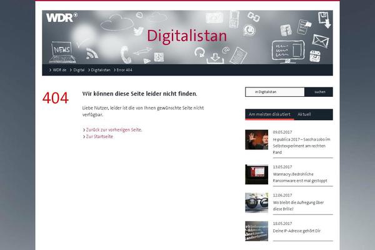This screenshot has height=250, width=375.
Task: Go to the Digital breadcrumb
Action: tap(79, 70)
